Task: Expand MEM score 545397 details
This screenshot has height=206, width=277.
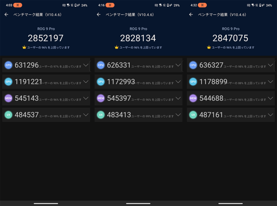Action: pos(178,98)
